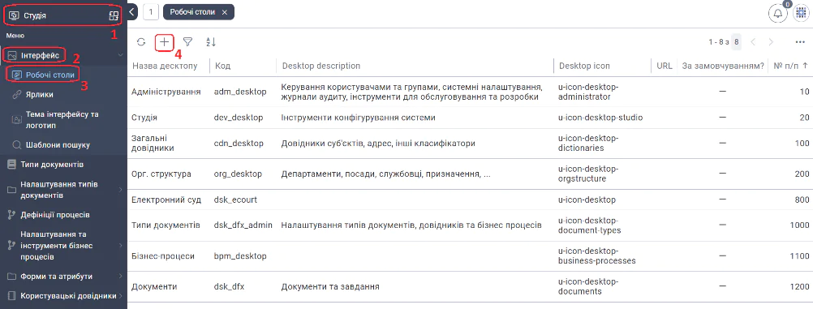
Task: Open the filter funnel icon
Action: click(x=187, y=42)
